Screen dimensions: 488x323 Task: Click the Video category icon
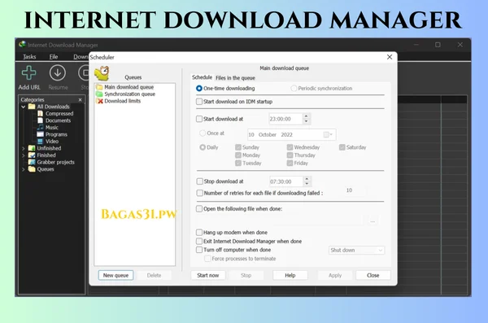[x=40, y=142]
